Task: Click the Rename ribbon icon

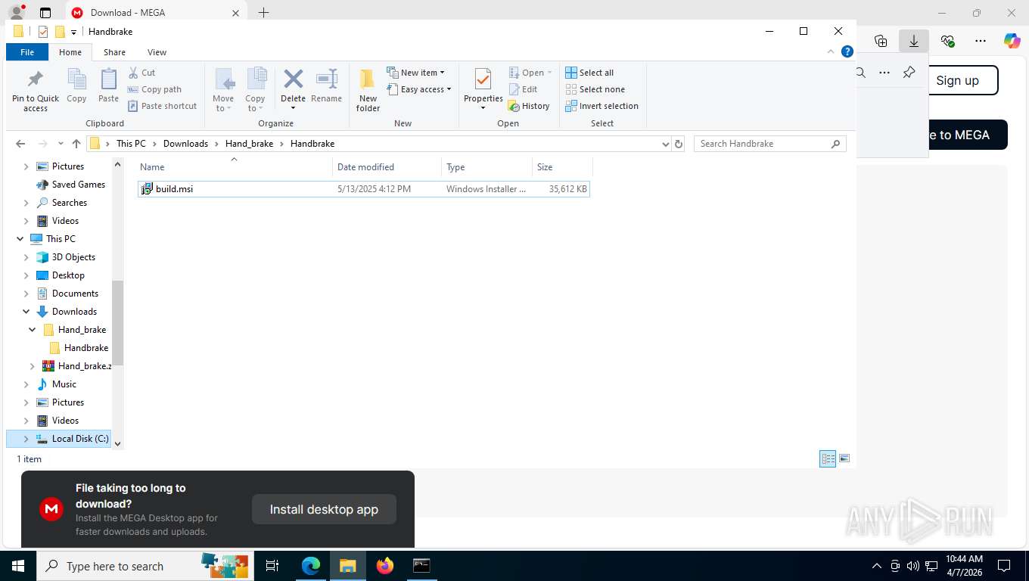Action: coord(326,85)
